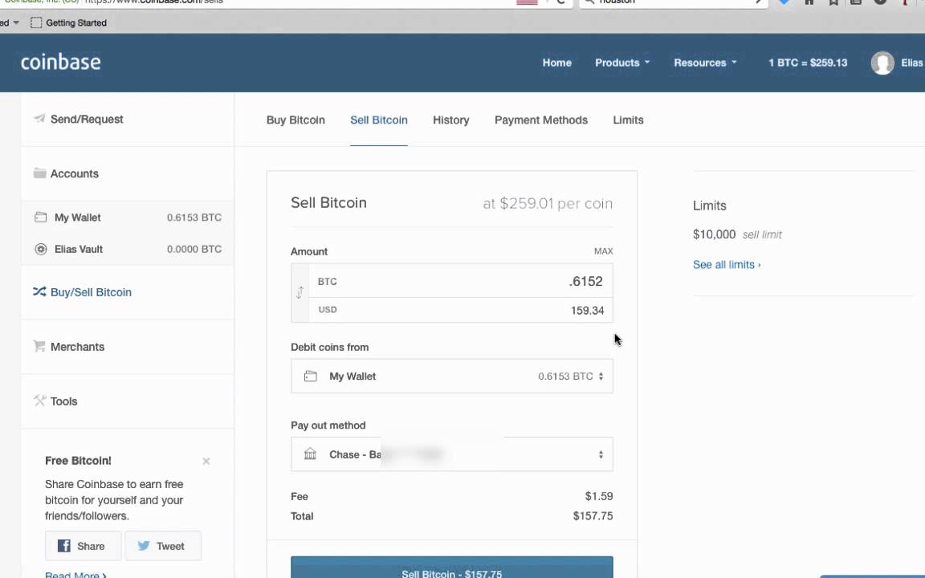
Task: Click the $10,000 sell limit text
Action: (x=737, y=234)
